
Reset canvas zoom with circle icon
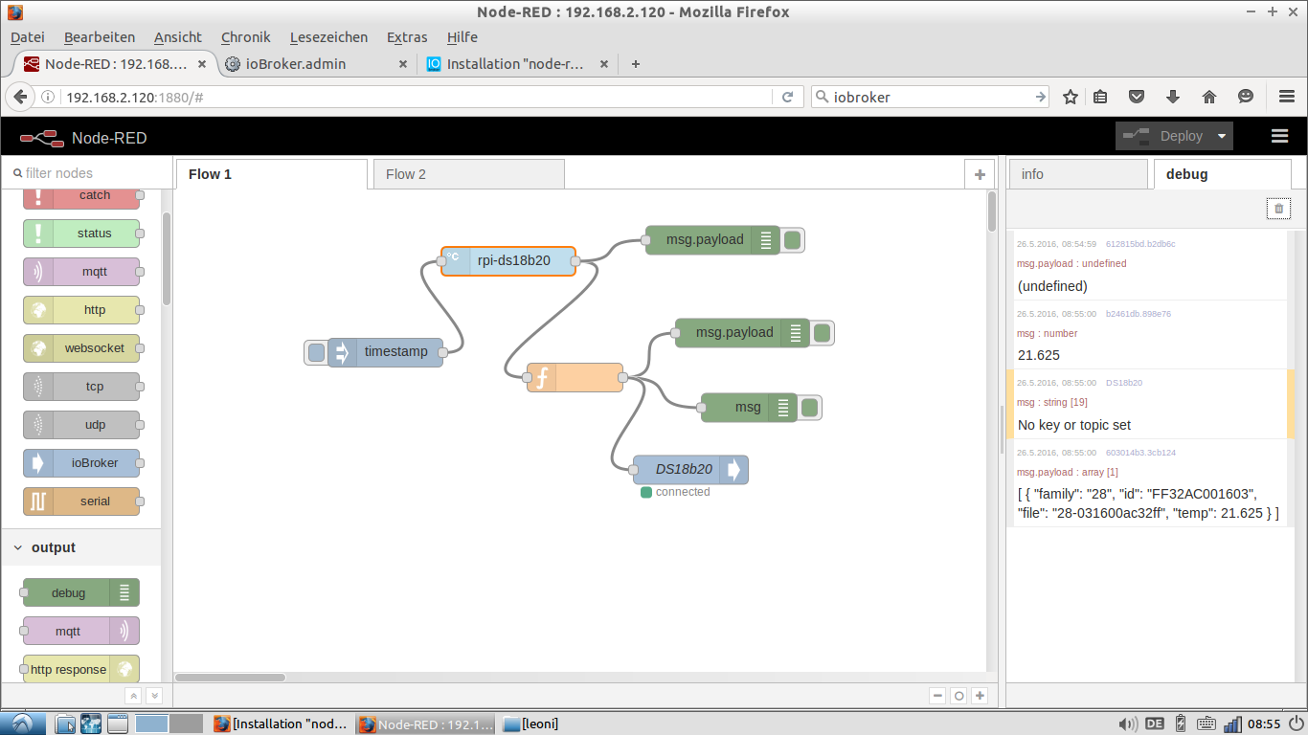tap(958, 696)
